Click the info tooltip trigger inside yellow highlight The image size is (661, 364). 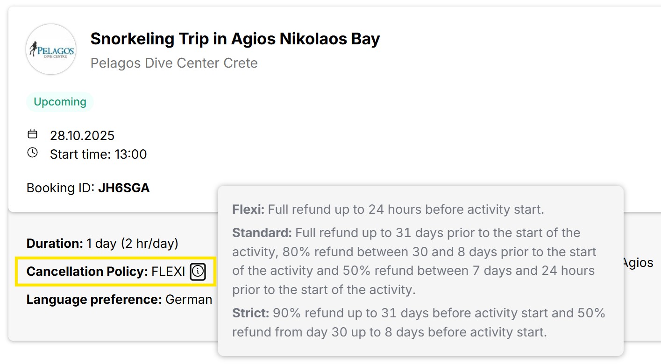(198, 272)
